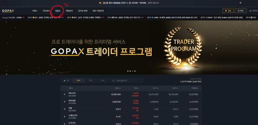Screen dimensions: 258x125
Task: Click the GOPAX logo in header
Action: click(x=8, y=11)
